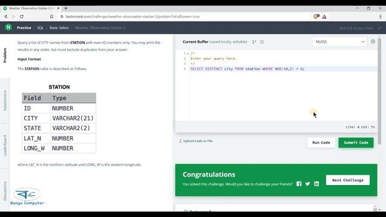Screen dimensions: 386x217
Task: Click the VARCHAR2(21) cell in STATION table
Action: (73, 118)
